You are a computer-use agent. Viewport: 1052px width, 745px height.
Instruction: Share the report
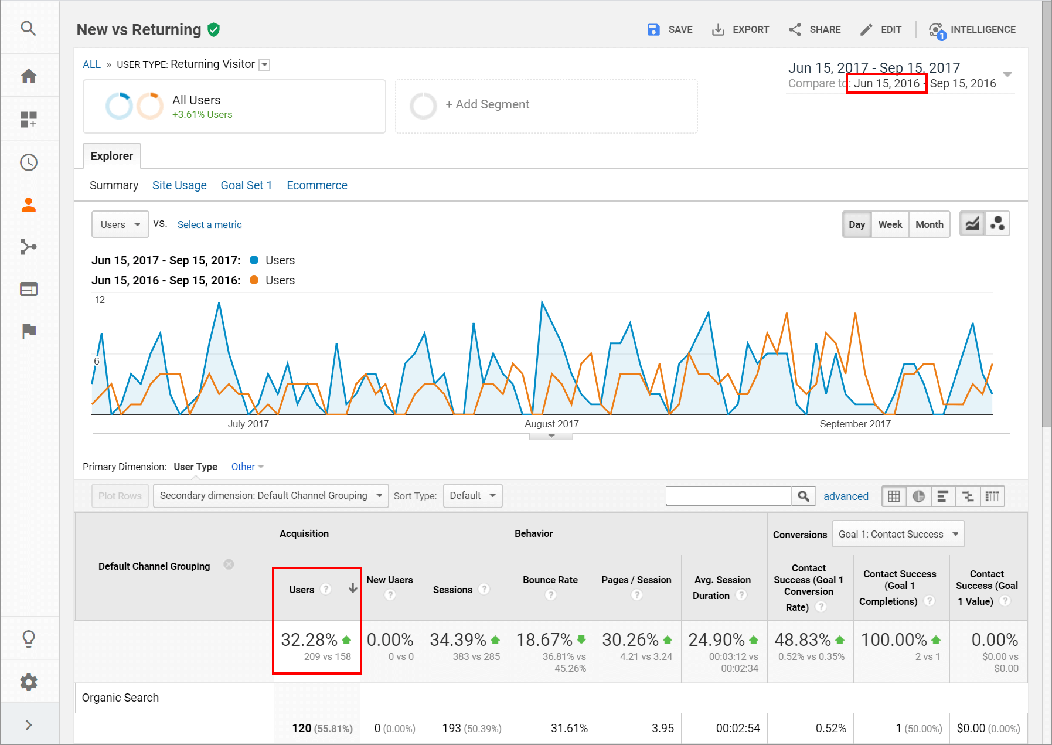tap(815, 29)
